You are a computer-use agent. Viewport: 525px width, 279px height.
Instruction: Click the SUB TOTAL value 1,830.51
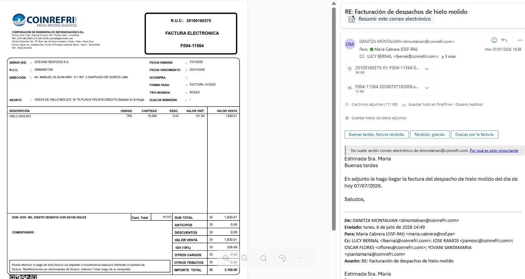(x=231, y=218)
